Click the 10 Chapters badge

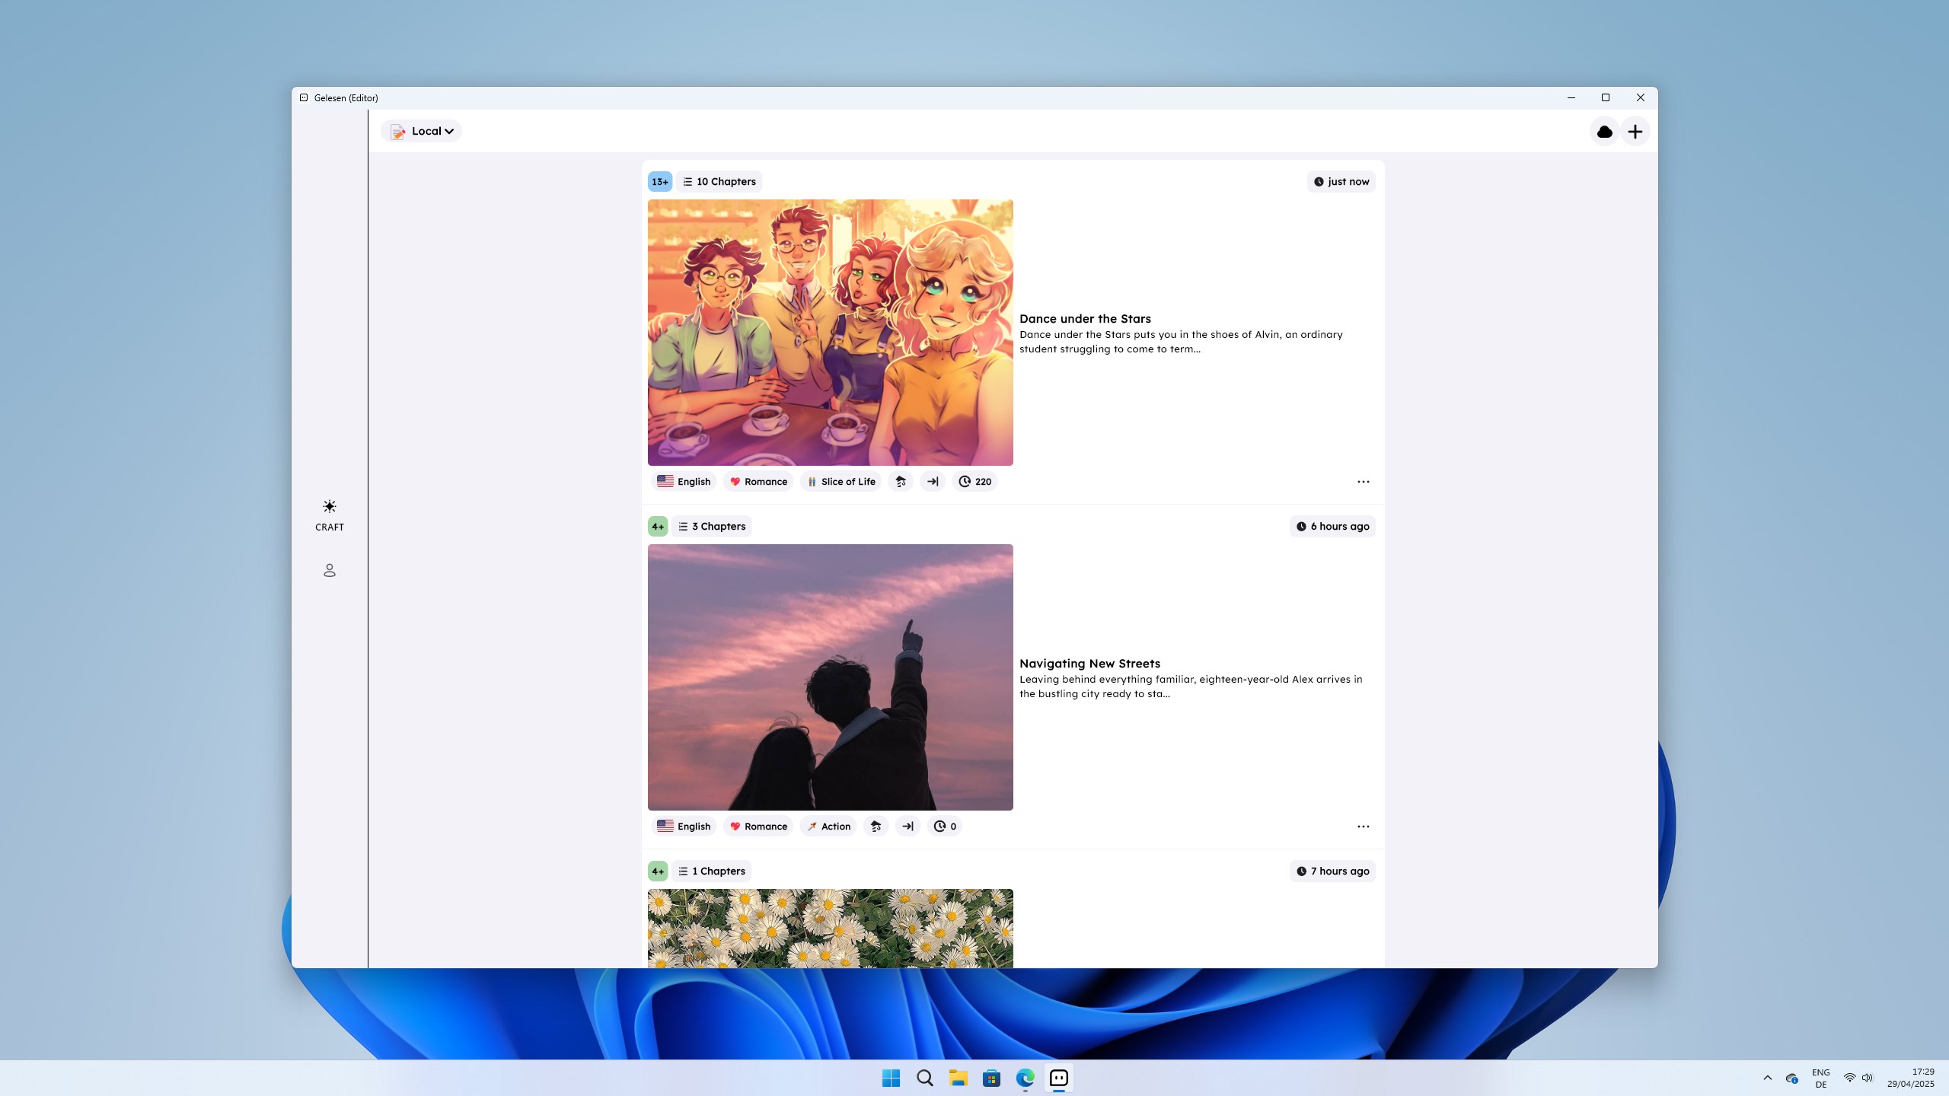pos(719,182)
